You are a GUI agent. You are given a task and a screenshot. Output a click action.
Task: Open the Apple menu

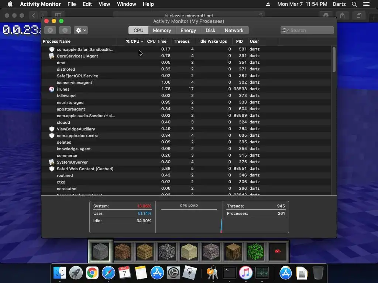point(10,4)
